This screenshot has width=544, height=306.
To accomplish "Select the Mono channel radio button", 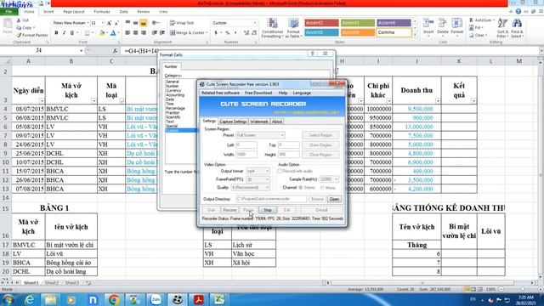I will [322, 188].
